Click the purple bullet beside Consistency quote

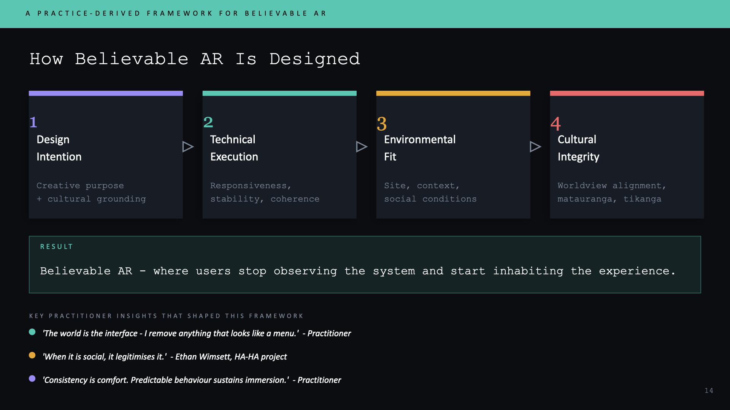32,378
